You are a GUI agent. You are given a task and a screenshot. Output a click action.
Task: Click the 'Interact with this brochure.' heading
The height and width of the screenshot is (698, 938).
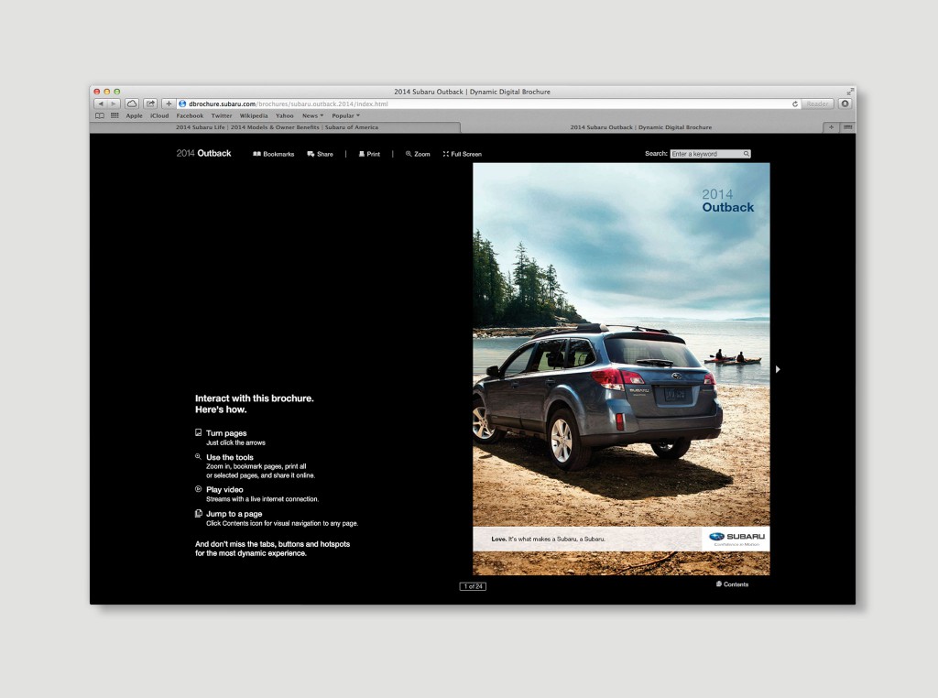coord(255,398)
